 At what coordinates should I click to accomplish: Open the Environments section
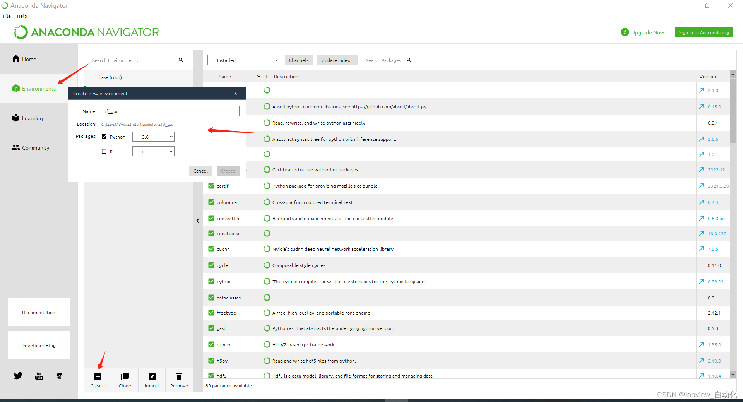34,89
